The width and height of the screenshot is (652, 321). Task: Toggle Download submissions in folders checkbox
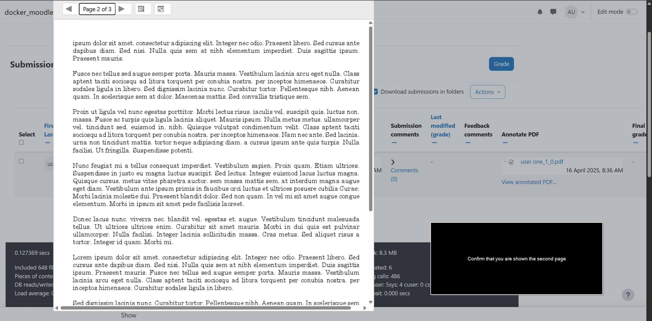[x=376, y=92]
